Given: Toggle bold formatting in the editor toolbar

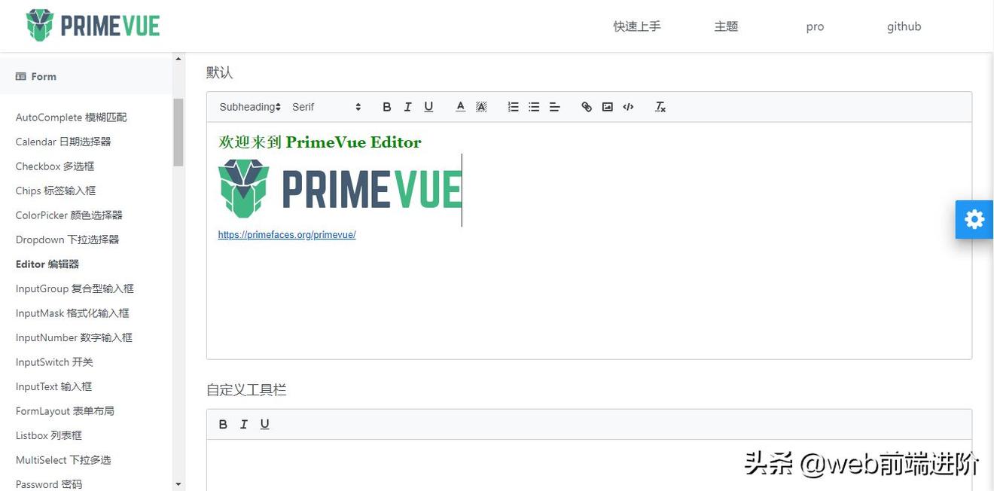Looking at the screenshot, I should point(386,106).
